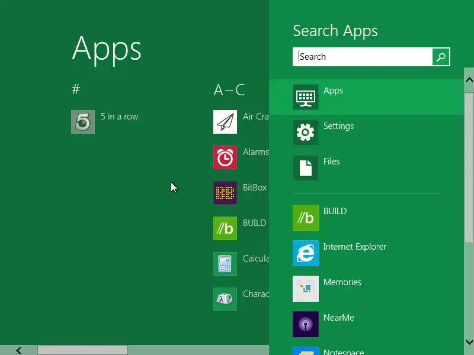Click the horizontal scrollbar thumb at bottom
474x355 pixels.
click(x=82, y=350)
